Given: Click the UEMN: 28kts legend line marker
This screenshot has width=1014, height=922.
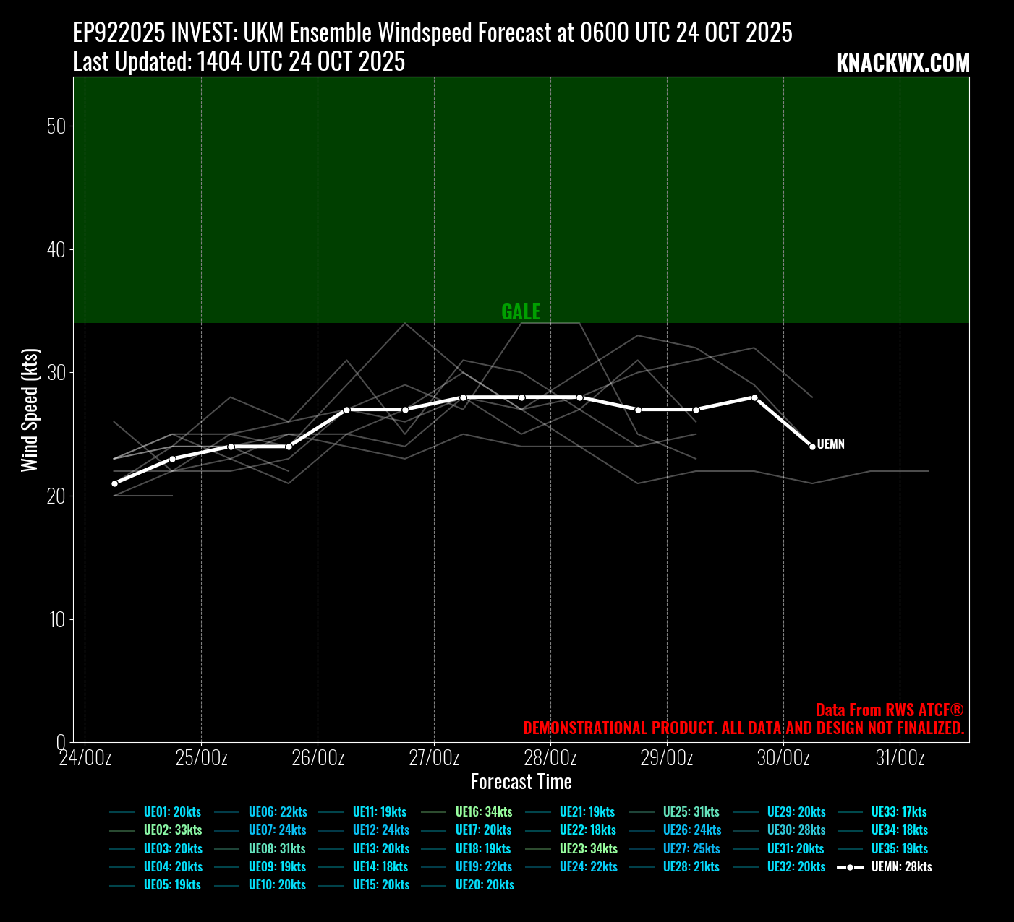Looking at the screenshot, I should coord(850,867).
